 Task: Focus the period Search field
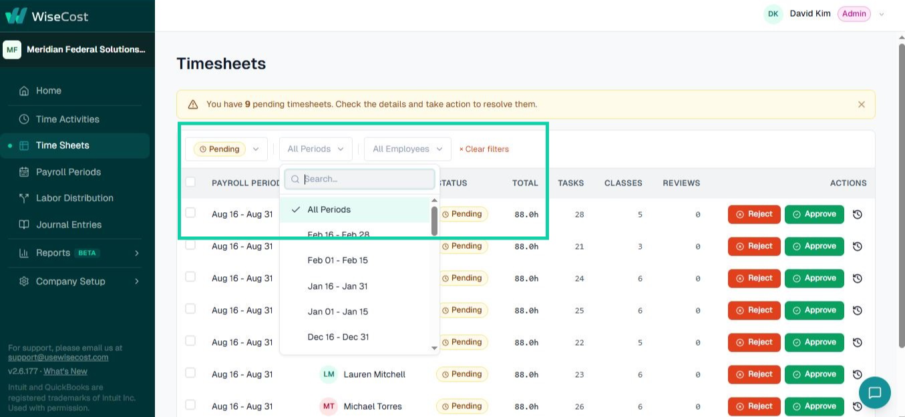pyautogui.click(x=359, y=179)
